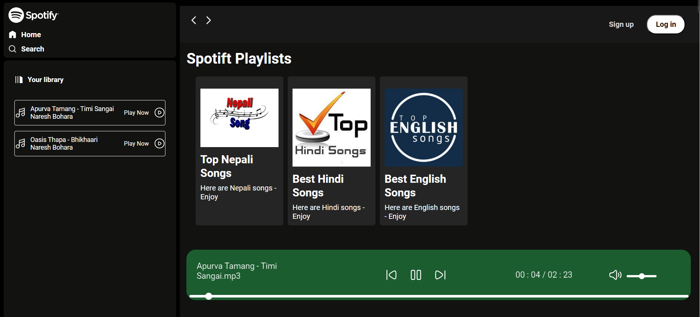This screenshot has height=317, width=700.
Task: Open the Top English Songs cover thumbnail
Action: [x=424, y=128]
